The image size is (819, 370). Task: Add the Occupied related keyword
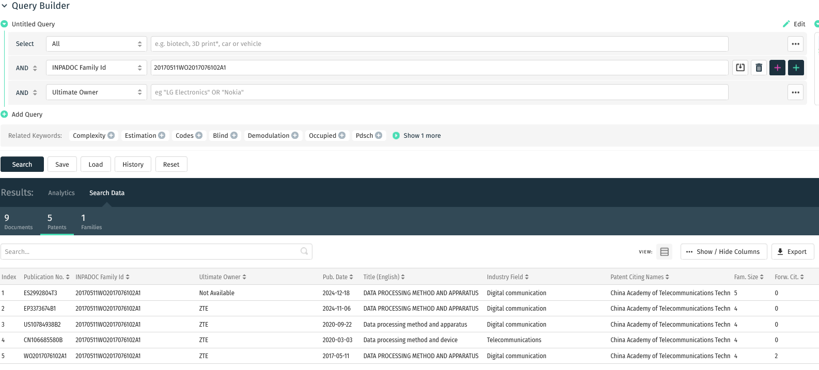pyautogui.click(x=342, y=135)
